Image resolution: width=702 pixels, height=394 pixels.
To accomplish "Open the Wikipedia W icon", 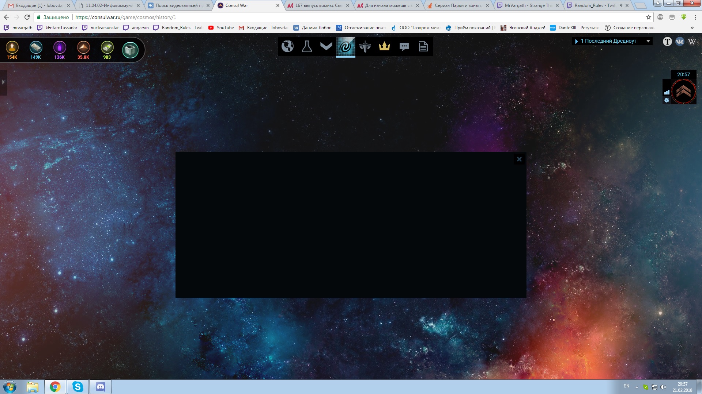I will (692, 41).
